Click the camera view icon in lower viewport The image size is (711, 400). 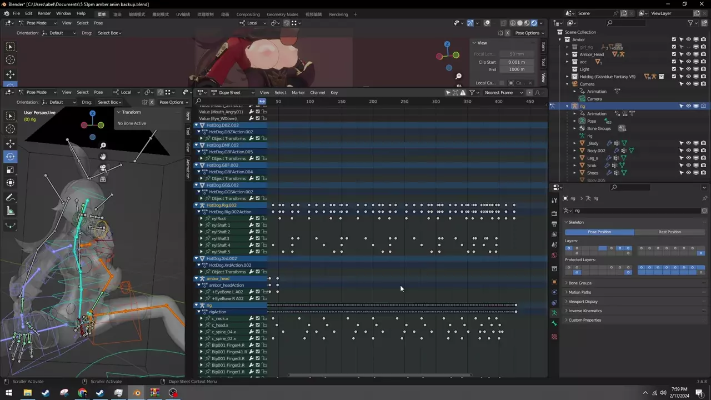pos(103,168)
